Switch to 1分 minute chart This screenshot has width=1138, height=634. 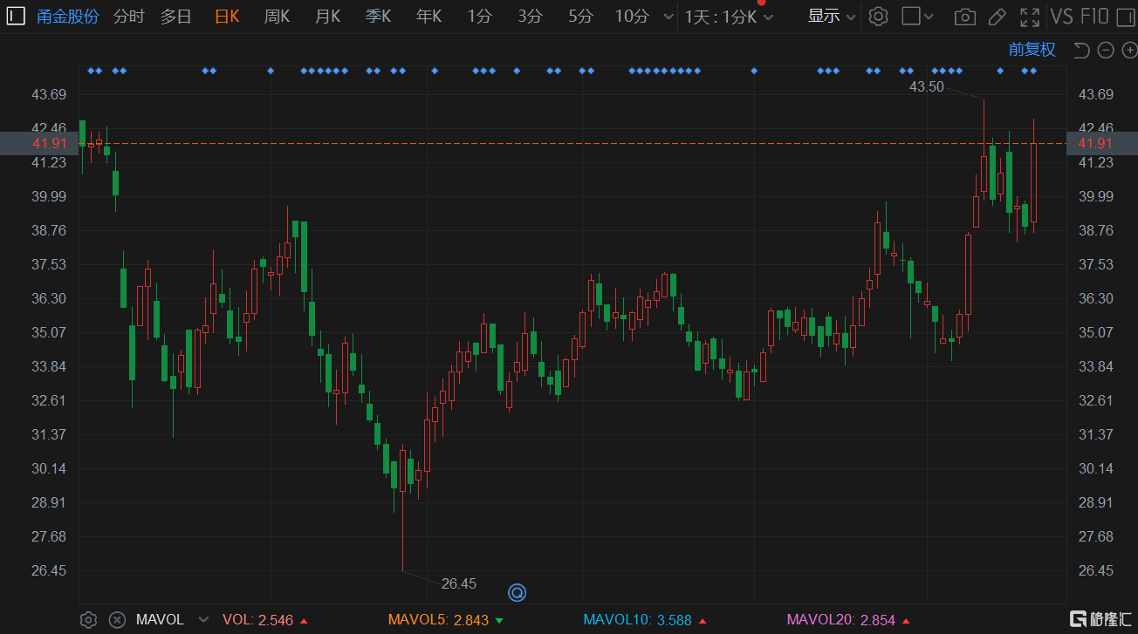click(x=479, y=16)
